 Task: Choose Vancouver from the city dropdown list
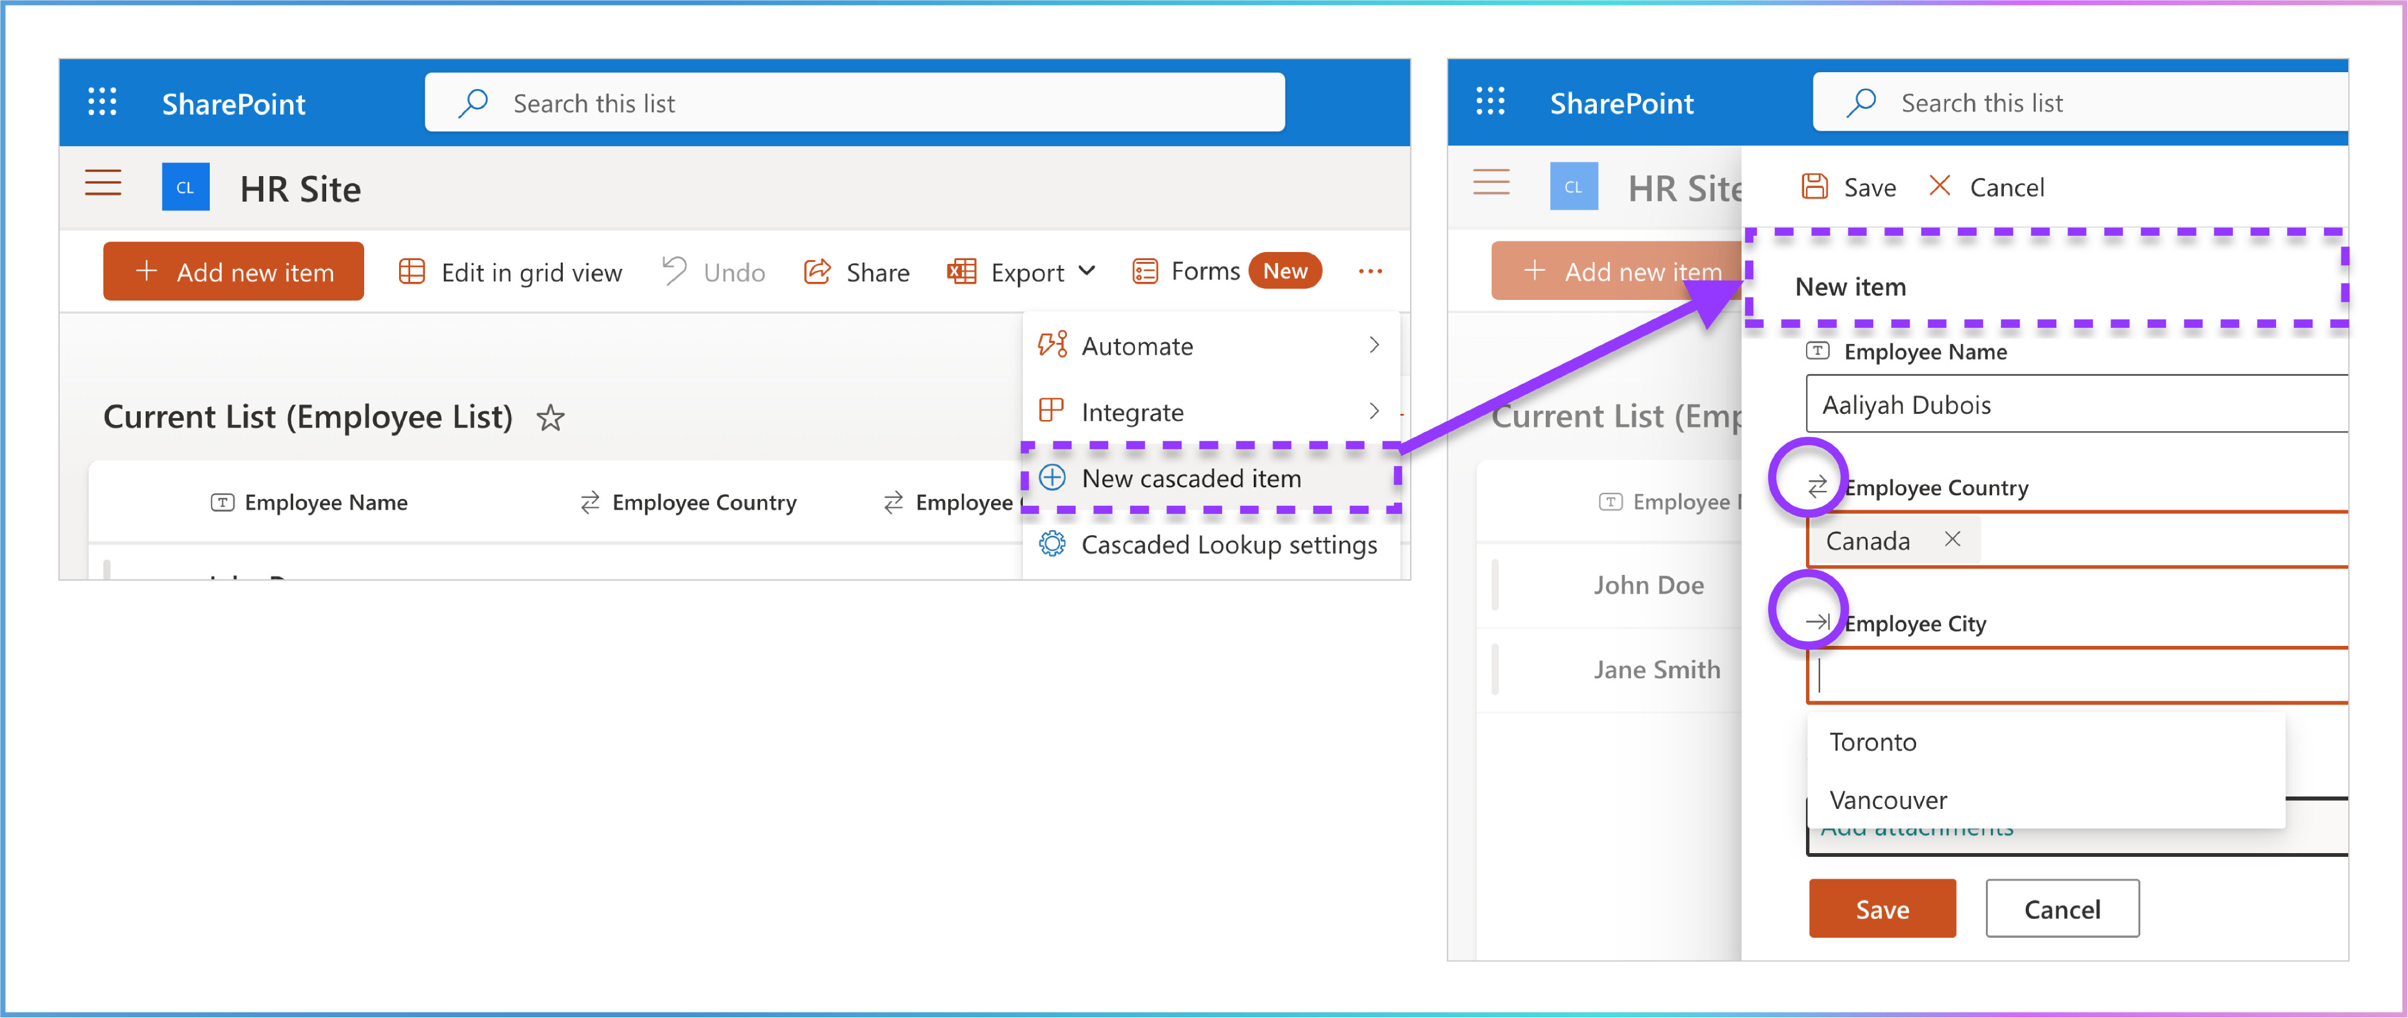tap(1888, 800)
